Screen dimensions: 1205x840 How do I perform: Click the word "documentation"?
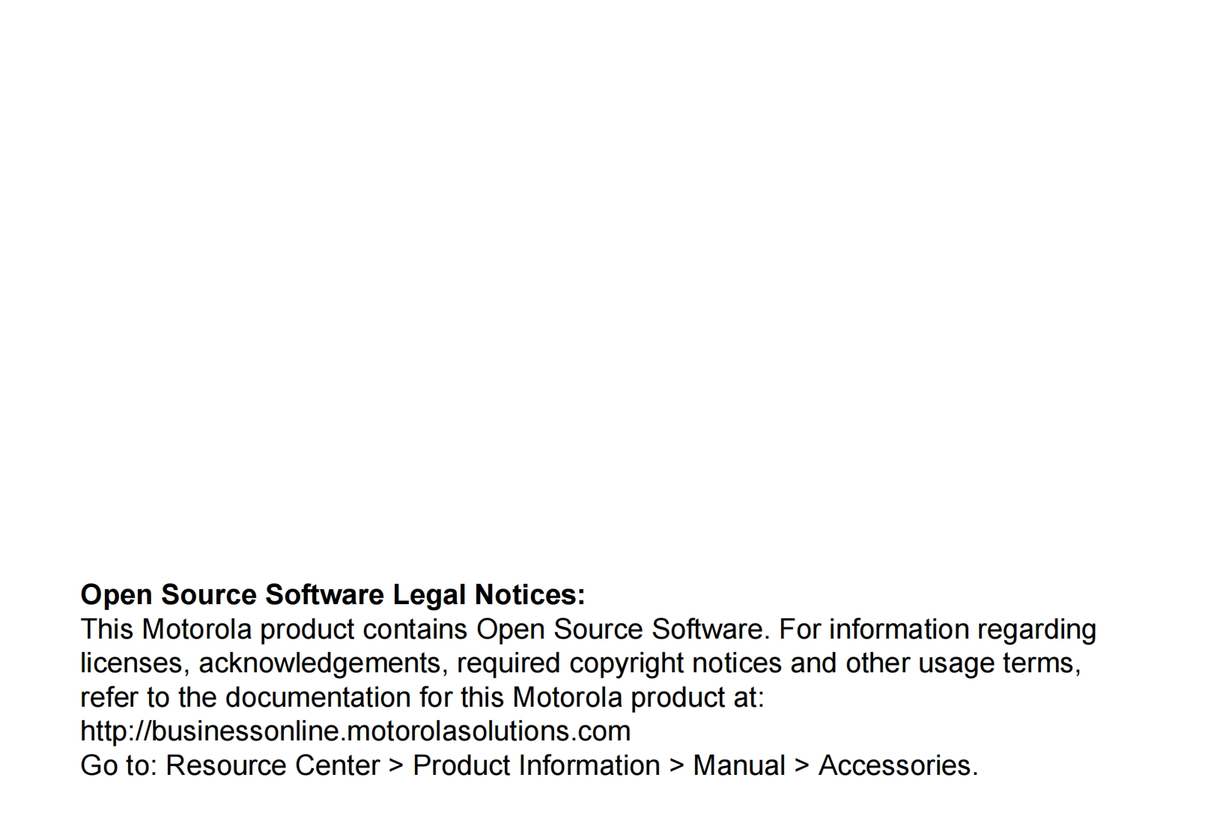pos(318,698)
